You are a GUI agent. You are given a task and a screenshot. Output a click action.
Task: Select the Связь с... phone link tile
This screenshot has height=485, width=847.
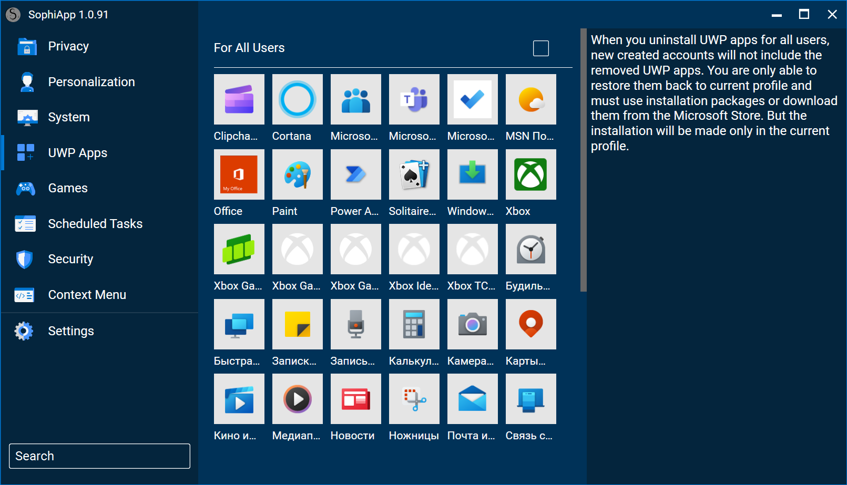[x=531, y=399]
